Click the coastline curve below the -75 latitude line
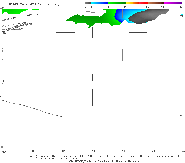Viewport: 185px width, 163px height. (32, 108)
